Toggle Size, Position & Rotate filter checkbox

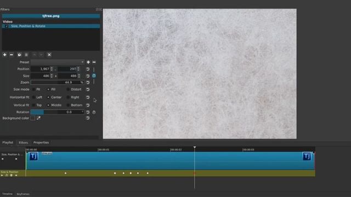6,26
